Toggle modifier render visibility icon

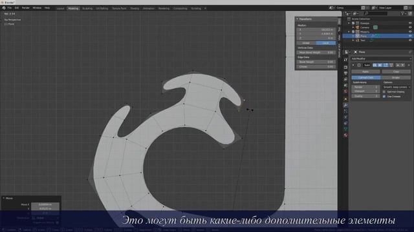(375, 65)
